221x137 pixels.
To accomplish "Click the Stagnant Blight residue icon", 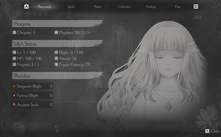I will [14, 86].
